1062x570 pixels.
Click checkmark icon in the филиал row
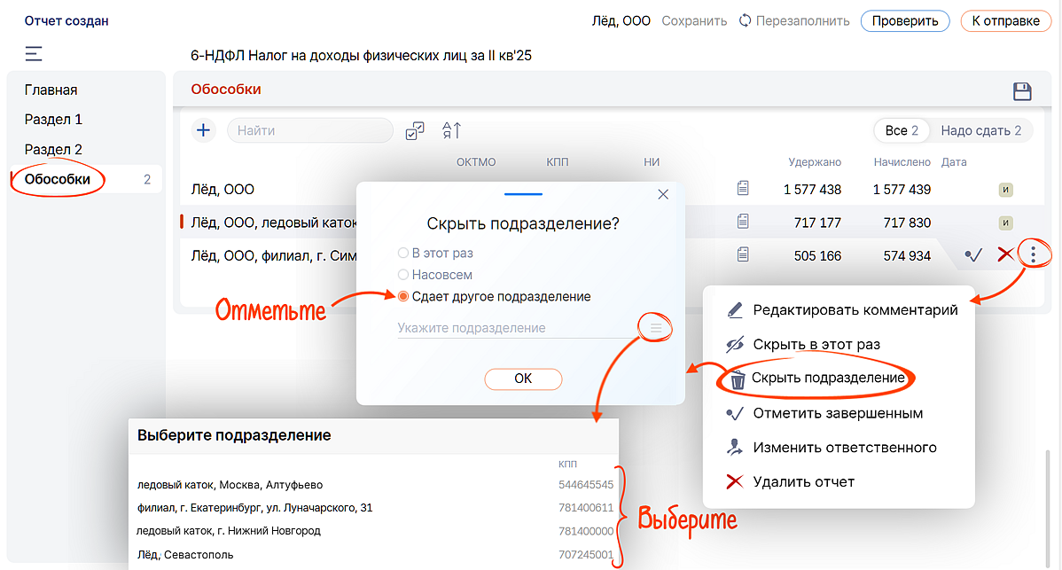pos(973,255)
